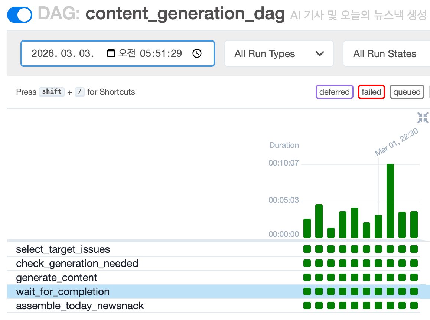Click first run's assemble_today_newsnack status square

coord(307,306)
